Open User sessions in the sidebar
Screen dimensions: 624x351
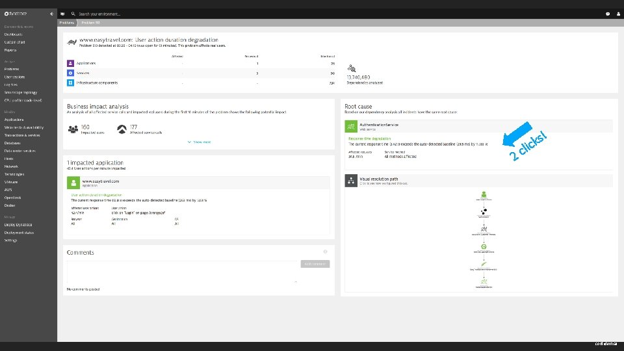click(x=15, y=77)
